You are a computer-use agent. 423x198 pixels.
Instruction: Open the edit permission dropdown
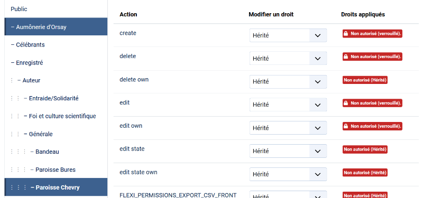click(288, 105)
